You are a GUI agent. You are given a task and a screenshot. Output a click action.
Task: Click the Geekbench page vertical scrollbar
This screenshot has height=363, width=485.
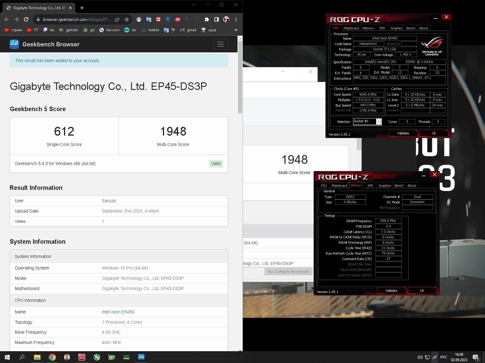(x=240, y=77)
